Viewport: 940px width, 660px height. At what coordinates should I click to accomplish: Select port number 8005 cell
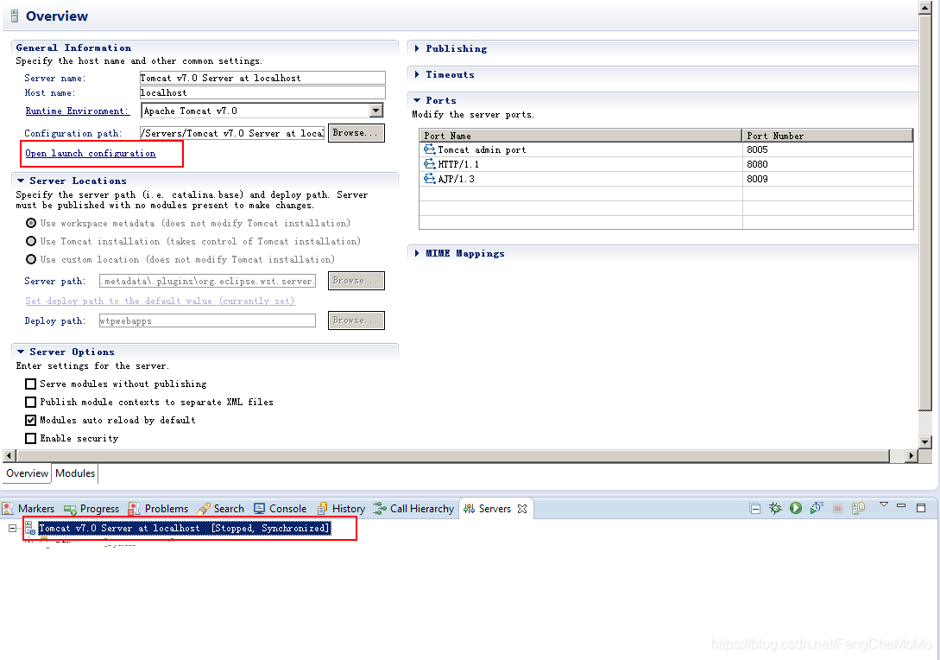[828, 149]
